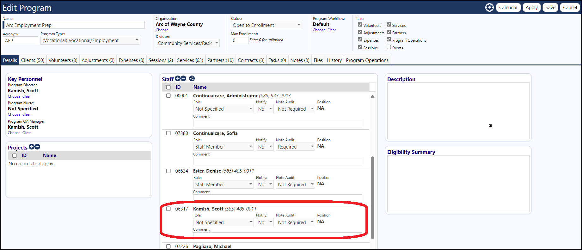Image resolution: width=582 pixels, height=250 pixels.
Task: Click the Calendar button
Action: (508, 8)
